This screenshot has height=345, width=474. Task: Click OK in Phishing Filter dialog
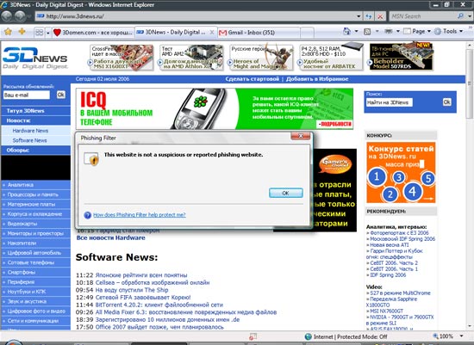(x=285, y=194)
